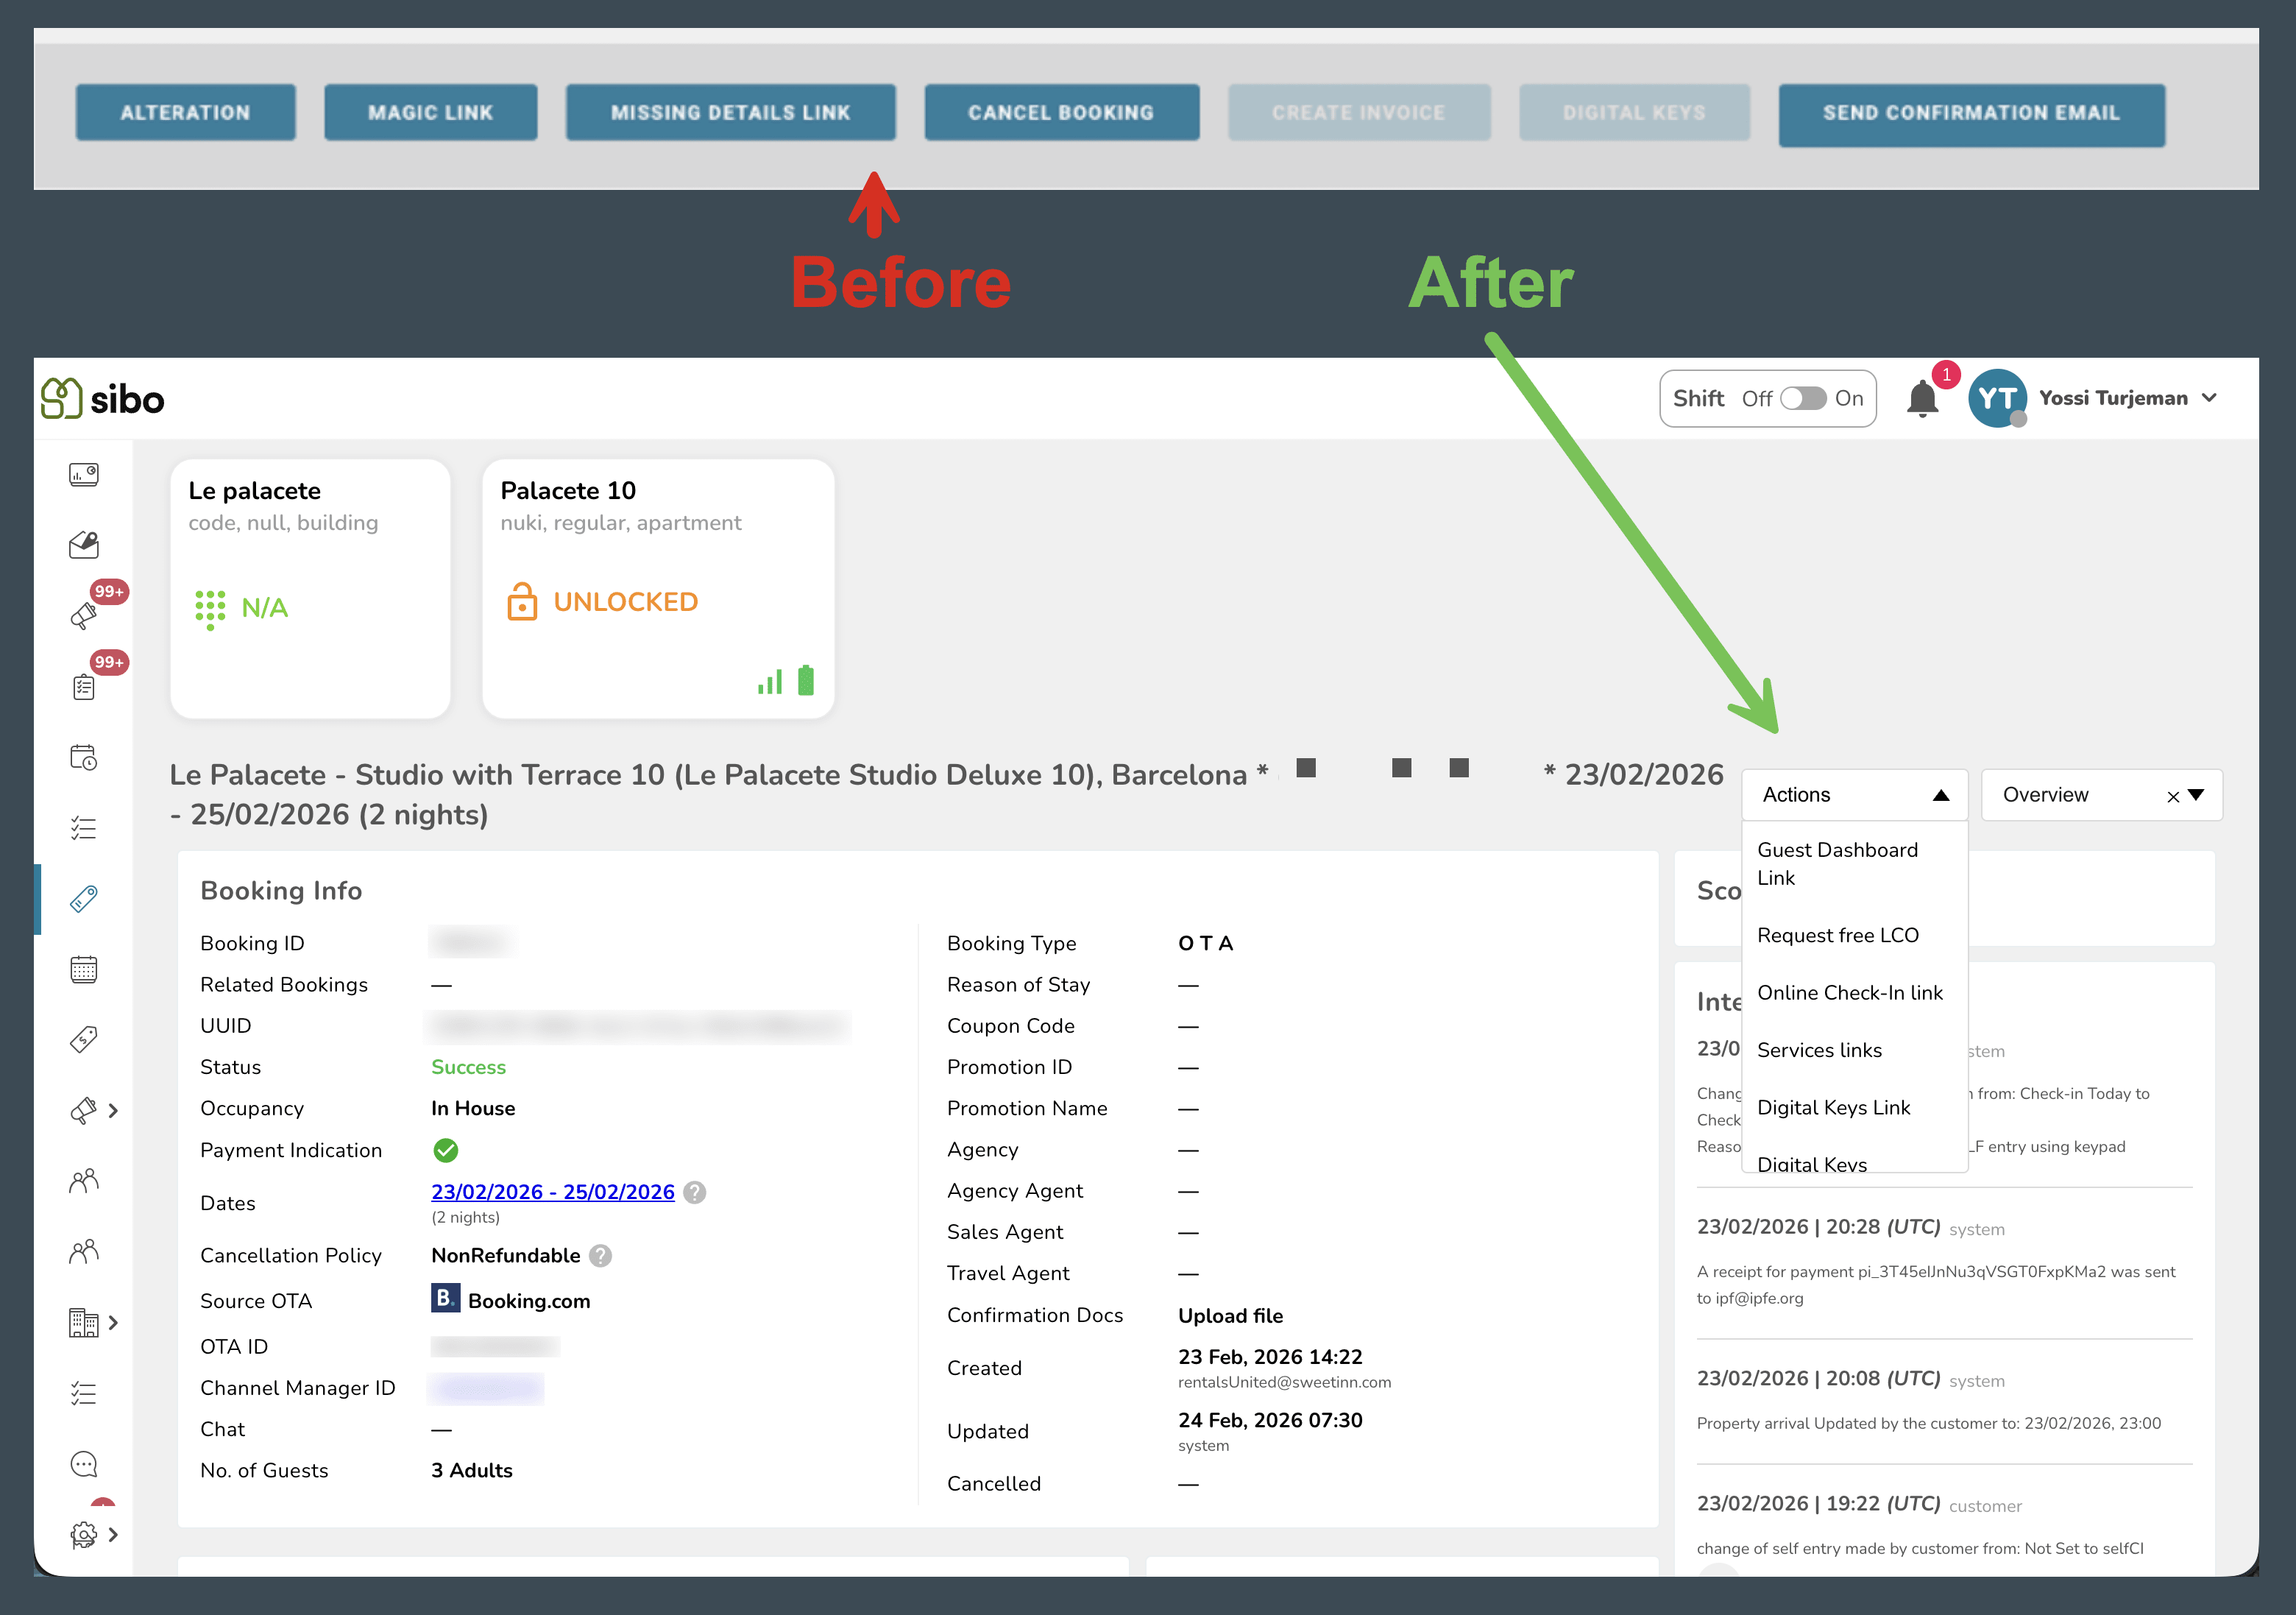Open the dashboard analytics icon in sidebar
This screenshot has width=2296, height=1615.
[x=84, y=474]
